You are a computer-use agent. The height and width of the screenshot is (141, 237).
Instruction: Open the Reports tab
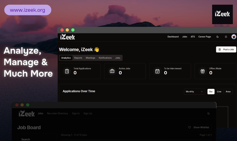click(78, 58)
